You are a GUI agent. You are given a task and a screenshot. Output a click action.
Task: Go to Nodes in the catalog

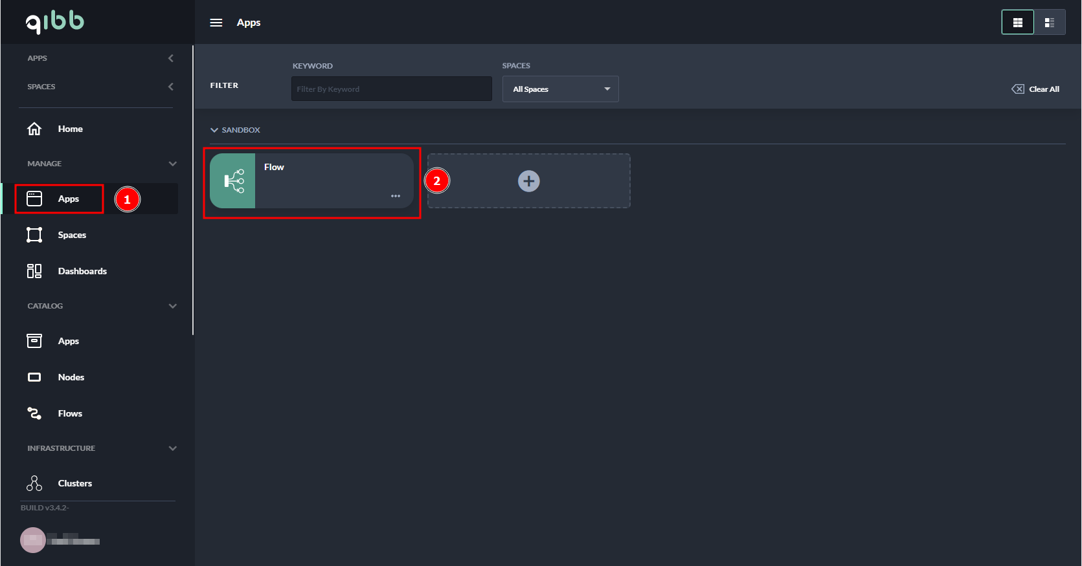coord(71,377)
